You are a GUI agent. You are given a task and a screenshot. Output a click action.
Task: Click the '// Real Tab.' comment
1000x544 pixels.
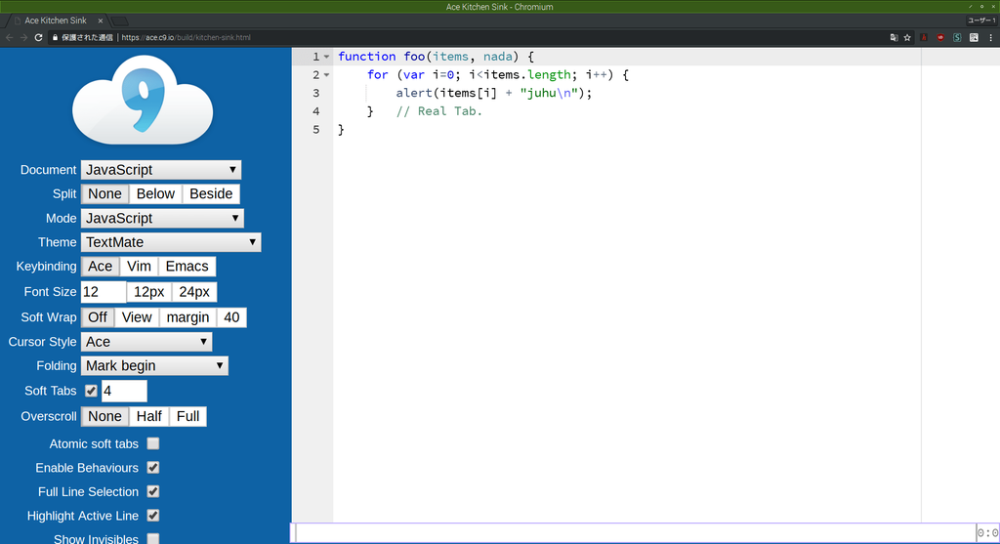click(439, 111)
